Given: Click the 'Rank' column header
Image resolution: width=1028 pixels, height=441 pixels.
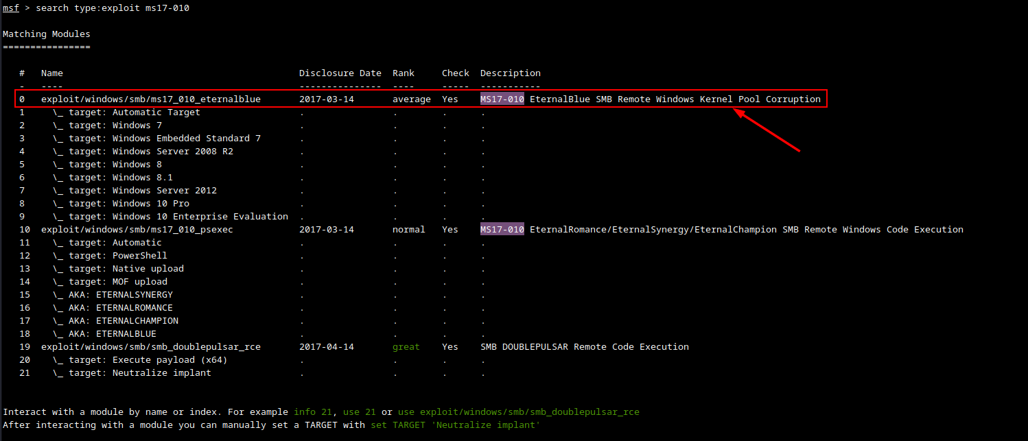Looking at the screenshot, I should pyautogui.click(x=403, y=73).
